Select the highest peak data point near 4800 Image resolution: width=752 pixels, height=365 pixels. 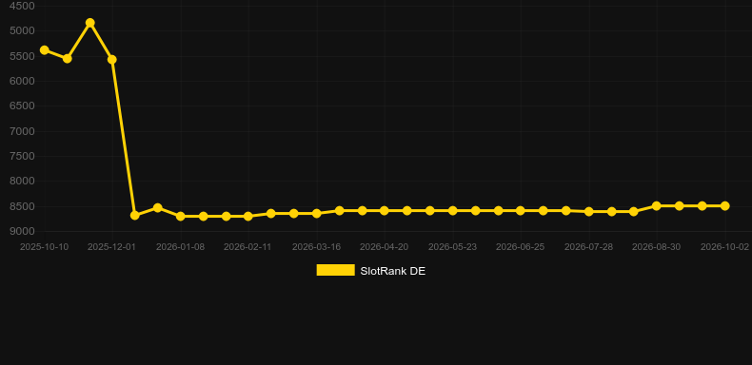pos(89,23)
